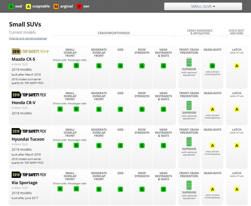
Task: Click Kia Sportage front crash prevention Superior bar
Action: 189,185
